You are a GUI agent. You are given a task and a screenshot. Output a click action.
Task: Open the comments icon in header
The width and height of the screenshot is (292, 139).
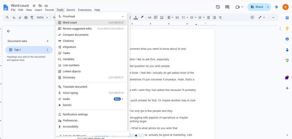click(227, 7)
